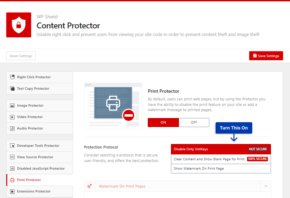Select the Disabled JavaScript Protector tab
This screenshot has height=198, width=290.
39,169
